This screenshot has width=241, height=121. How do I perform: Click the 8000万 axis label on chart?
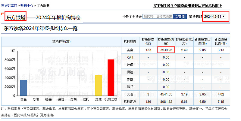tap(10, 60)
